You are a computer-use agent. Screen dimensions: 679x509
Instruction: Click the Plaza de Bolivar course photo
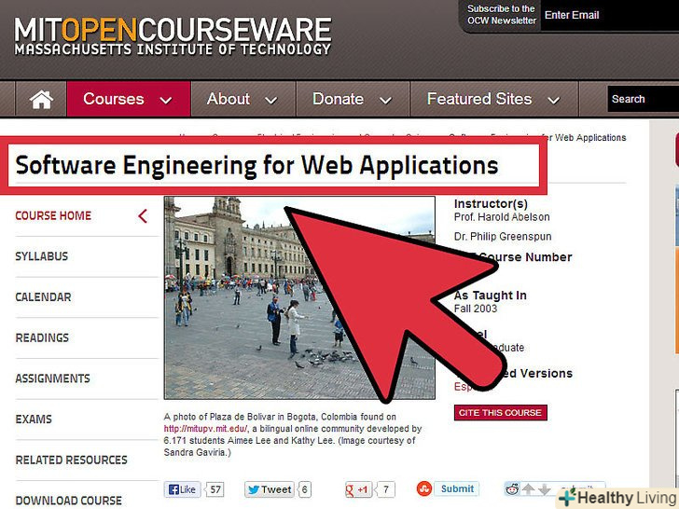tap(299, 297)
